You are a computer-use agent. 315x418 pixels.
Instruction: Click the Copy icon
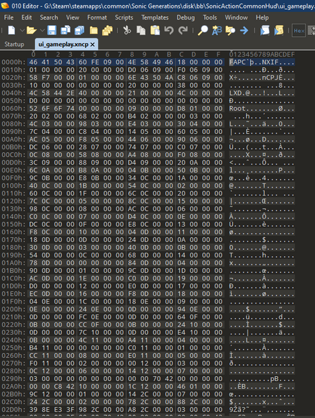141,30
